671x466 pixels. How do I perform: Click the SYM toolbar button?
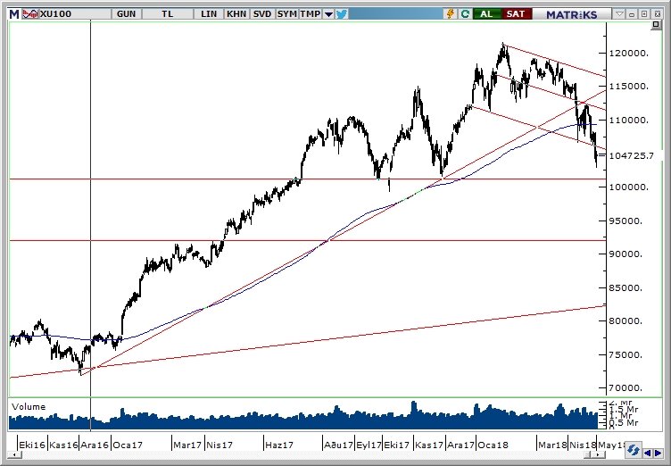click(x=286, y=14)
